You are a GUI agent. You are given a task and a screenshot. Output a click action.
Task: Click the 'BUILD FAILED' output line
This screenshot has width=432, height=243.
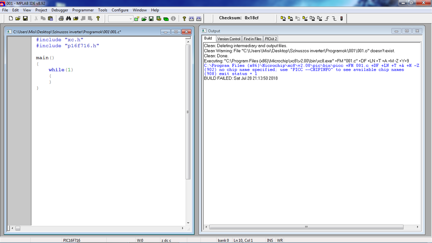[241, 78]
